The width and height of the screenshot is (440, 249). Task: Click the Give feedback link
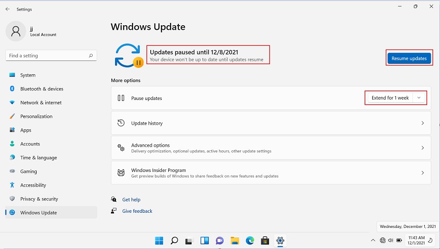coord(137,211)
